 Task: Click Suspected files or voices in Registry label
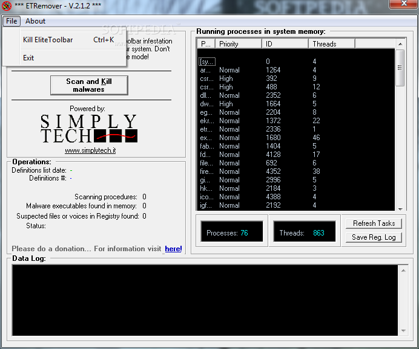coord(78,216)
